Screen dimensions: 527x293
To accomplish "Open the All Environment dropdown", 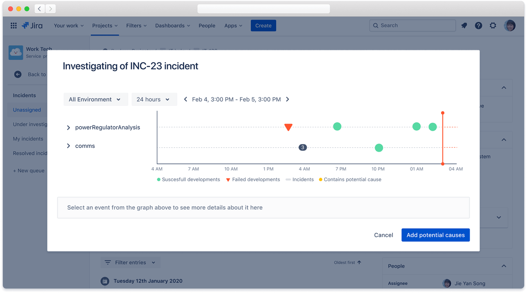I will 96,99.
